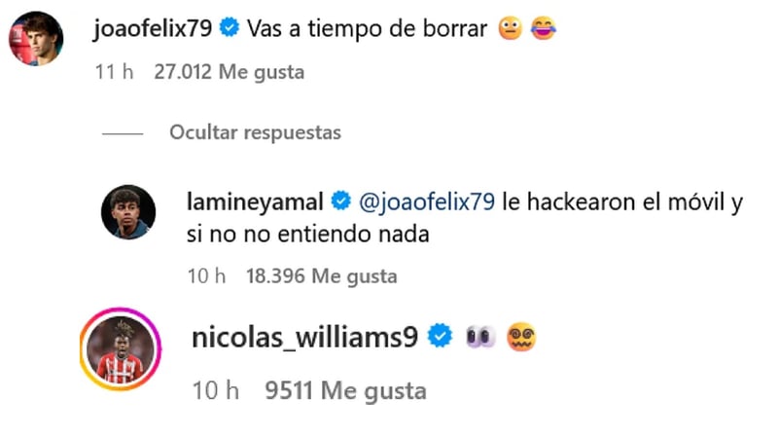The width and height of the screenshot is (778, 438).
Task: Open joaofelix79 profile picture
Action: coord(36,39)
